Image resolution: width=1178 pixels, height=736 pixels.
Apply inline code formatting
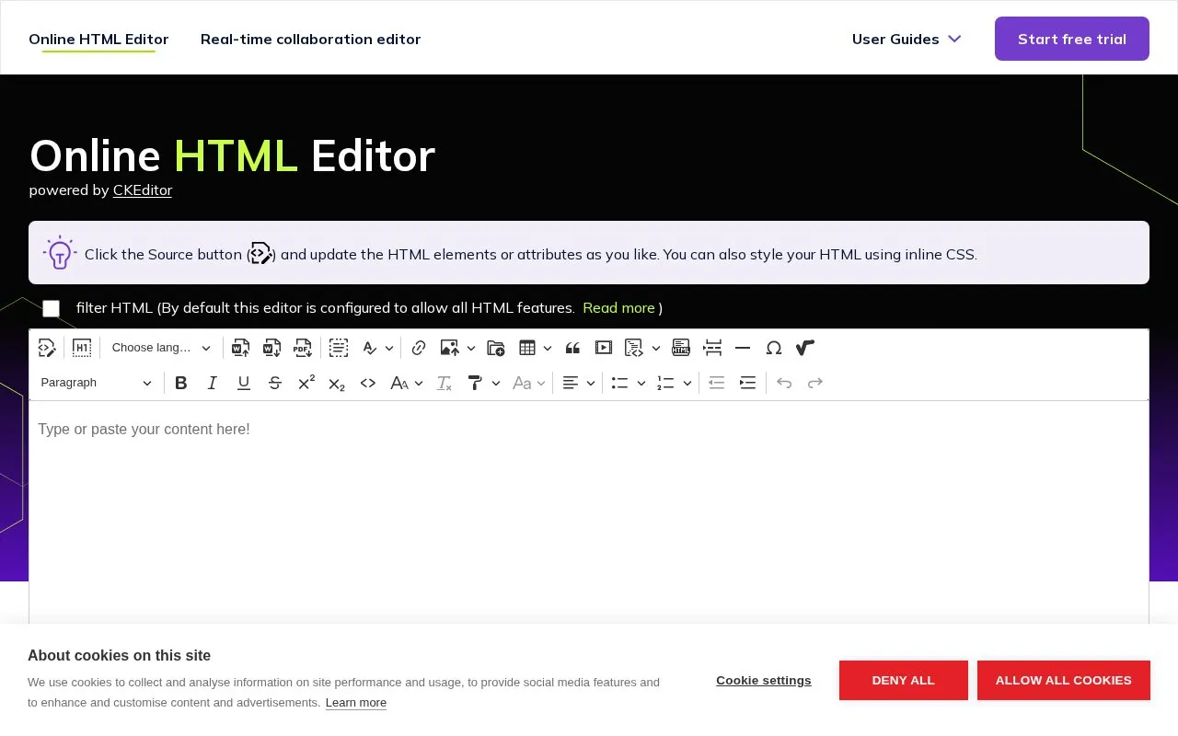[368, 383]
